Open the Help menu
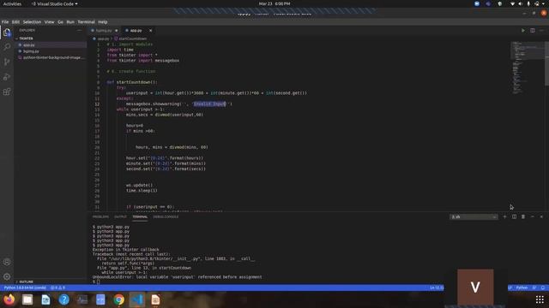Viewport: 549px width, 308px height. (x=103, y=21)
